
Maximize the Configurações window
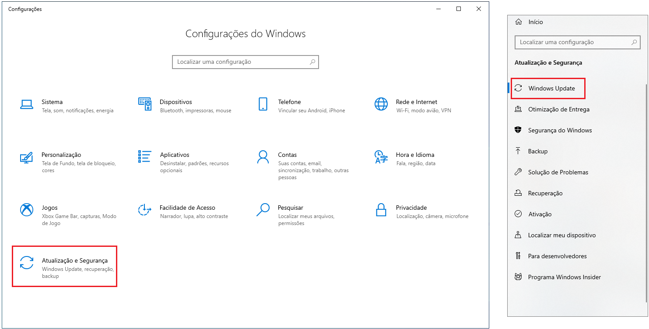click(x=459, y=9)
